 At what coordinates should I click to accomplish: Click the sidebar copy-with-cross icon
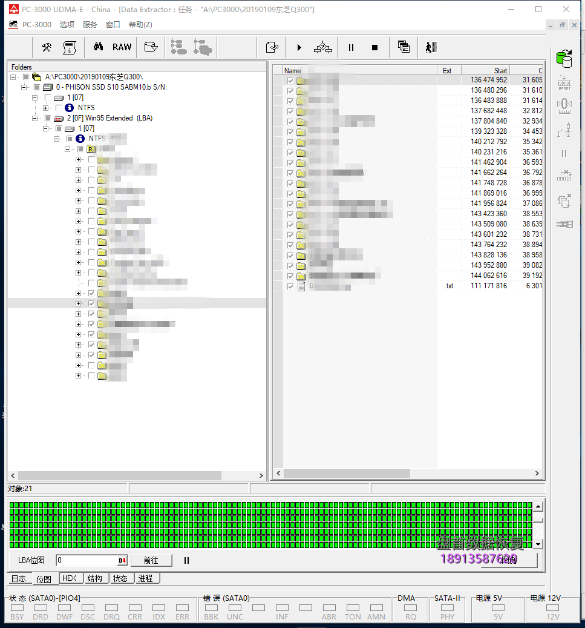point(564,200)
